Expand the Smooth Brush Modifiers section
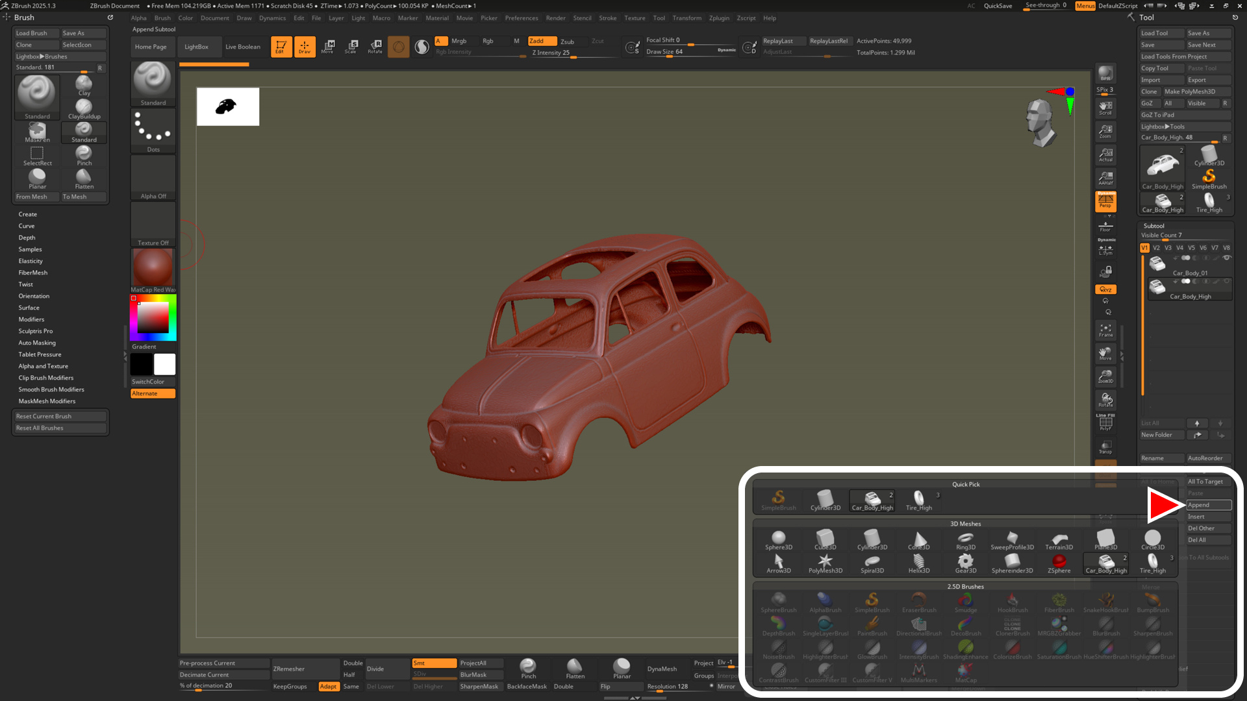The width and height of the screenshot is (1247, 701). tap(51, 389)
